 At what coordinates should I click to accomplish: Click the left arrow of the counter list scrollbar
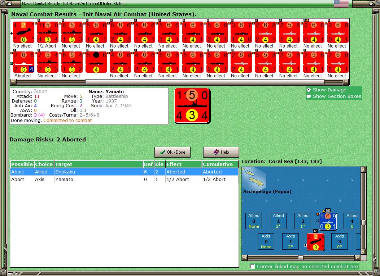[x=14, y=82]
